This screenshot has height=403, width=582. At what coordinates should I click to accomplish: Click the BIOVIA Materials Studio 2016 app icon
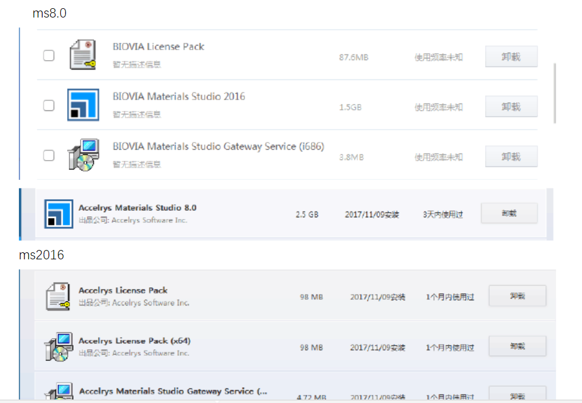point(83,105)
